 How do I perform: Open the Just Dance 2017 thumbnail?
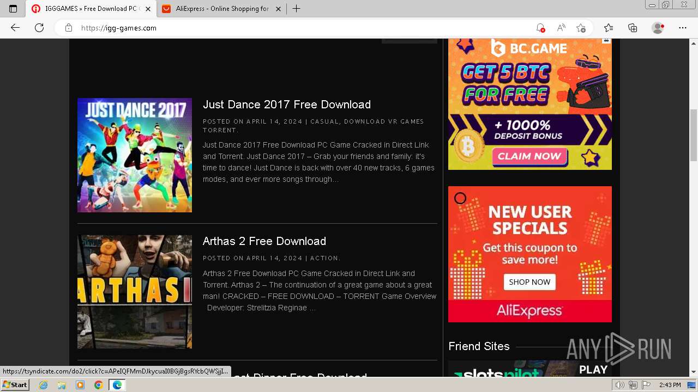click(x=135, y=155)
